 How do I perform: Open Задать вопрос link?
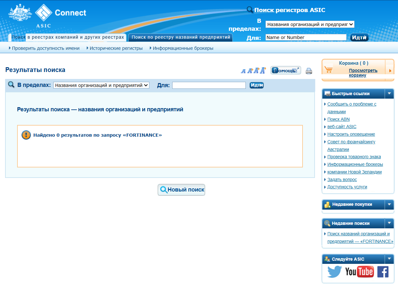(x=342, y=179)
